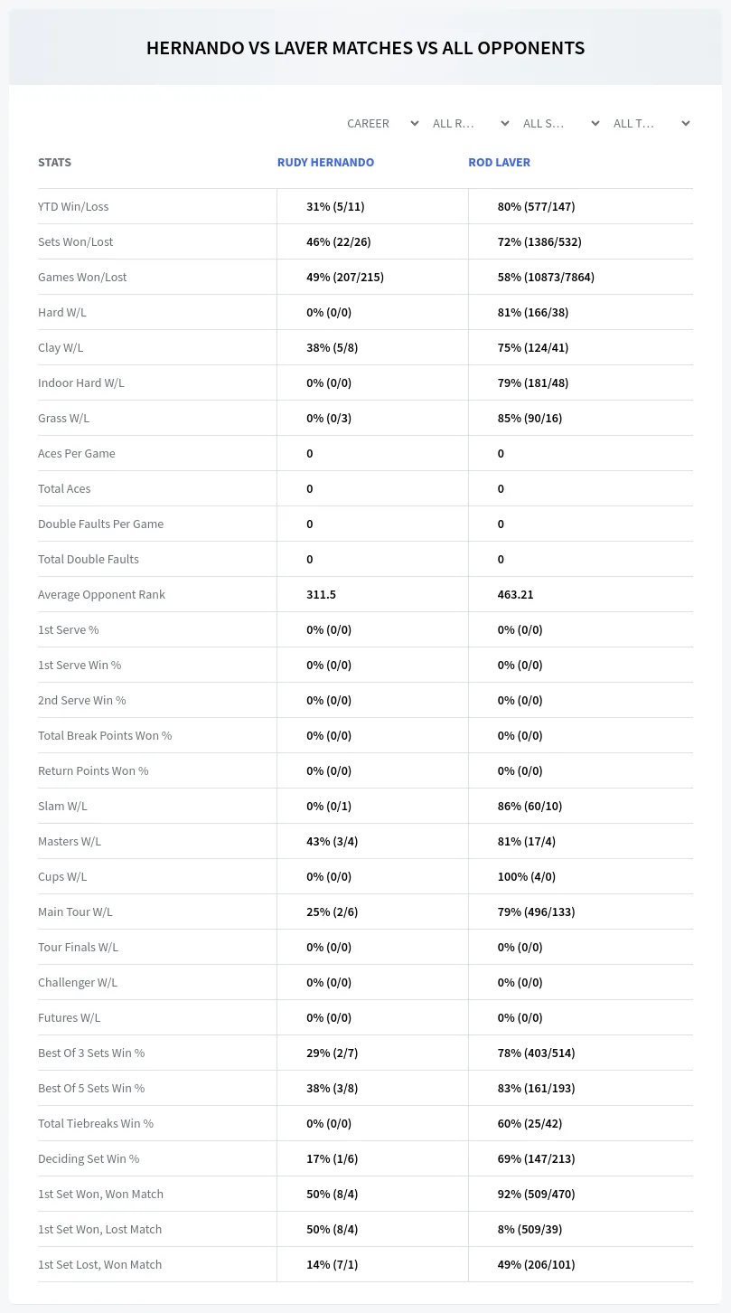Click the chevron next to ALL T...

click(686, 123)
